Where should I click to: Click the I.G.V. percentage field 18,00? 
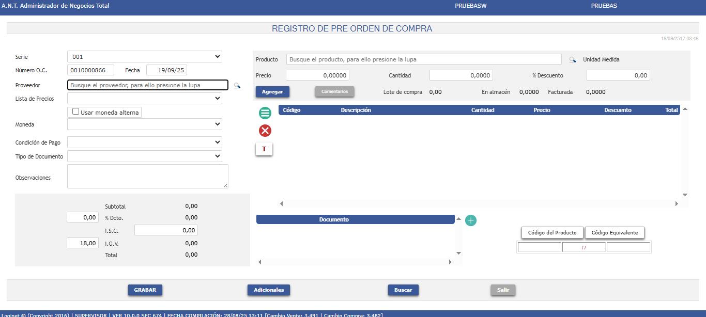[83, 243]
